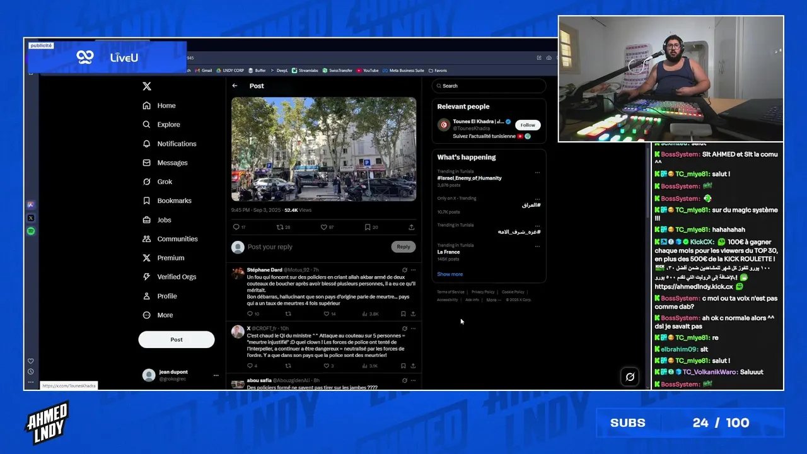807x454 pixels.
Task: Open YouTube bookmark
Action: 368,71
